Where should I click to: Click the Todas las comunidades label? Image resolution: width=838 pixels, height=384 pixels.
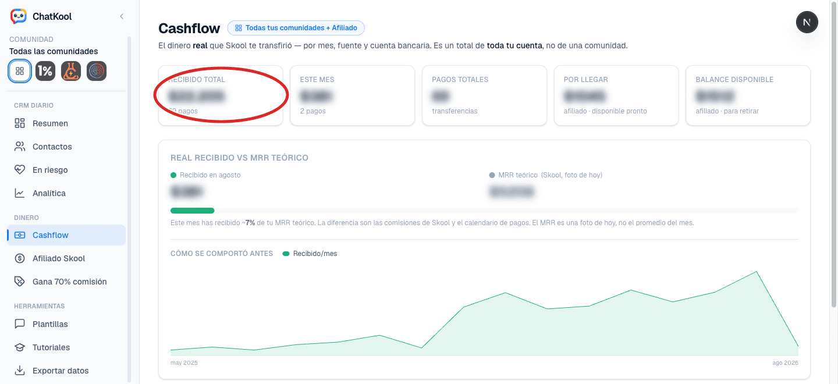[54, 51]
